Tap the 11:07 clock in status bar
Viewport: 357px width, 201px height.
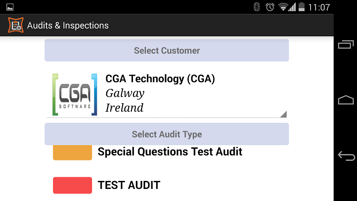click(319, 7)
